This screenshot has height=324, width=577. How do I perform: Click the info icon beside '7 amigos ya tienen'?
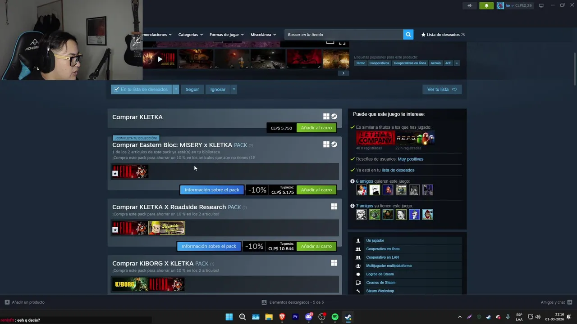tap(353, 206)
